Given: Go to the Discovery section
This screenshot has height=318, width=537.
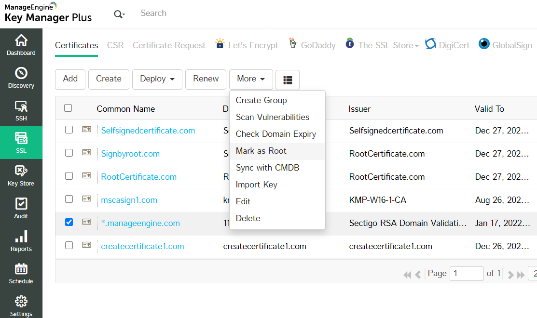Looking at the screenshot, I should [21, 78].
